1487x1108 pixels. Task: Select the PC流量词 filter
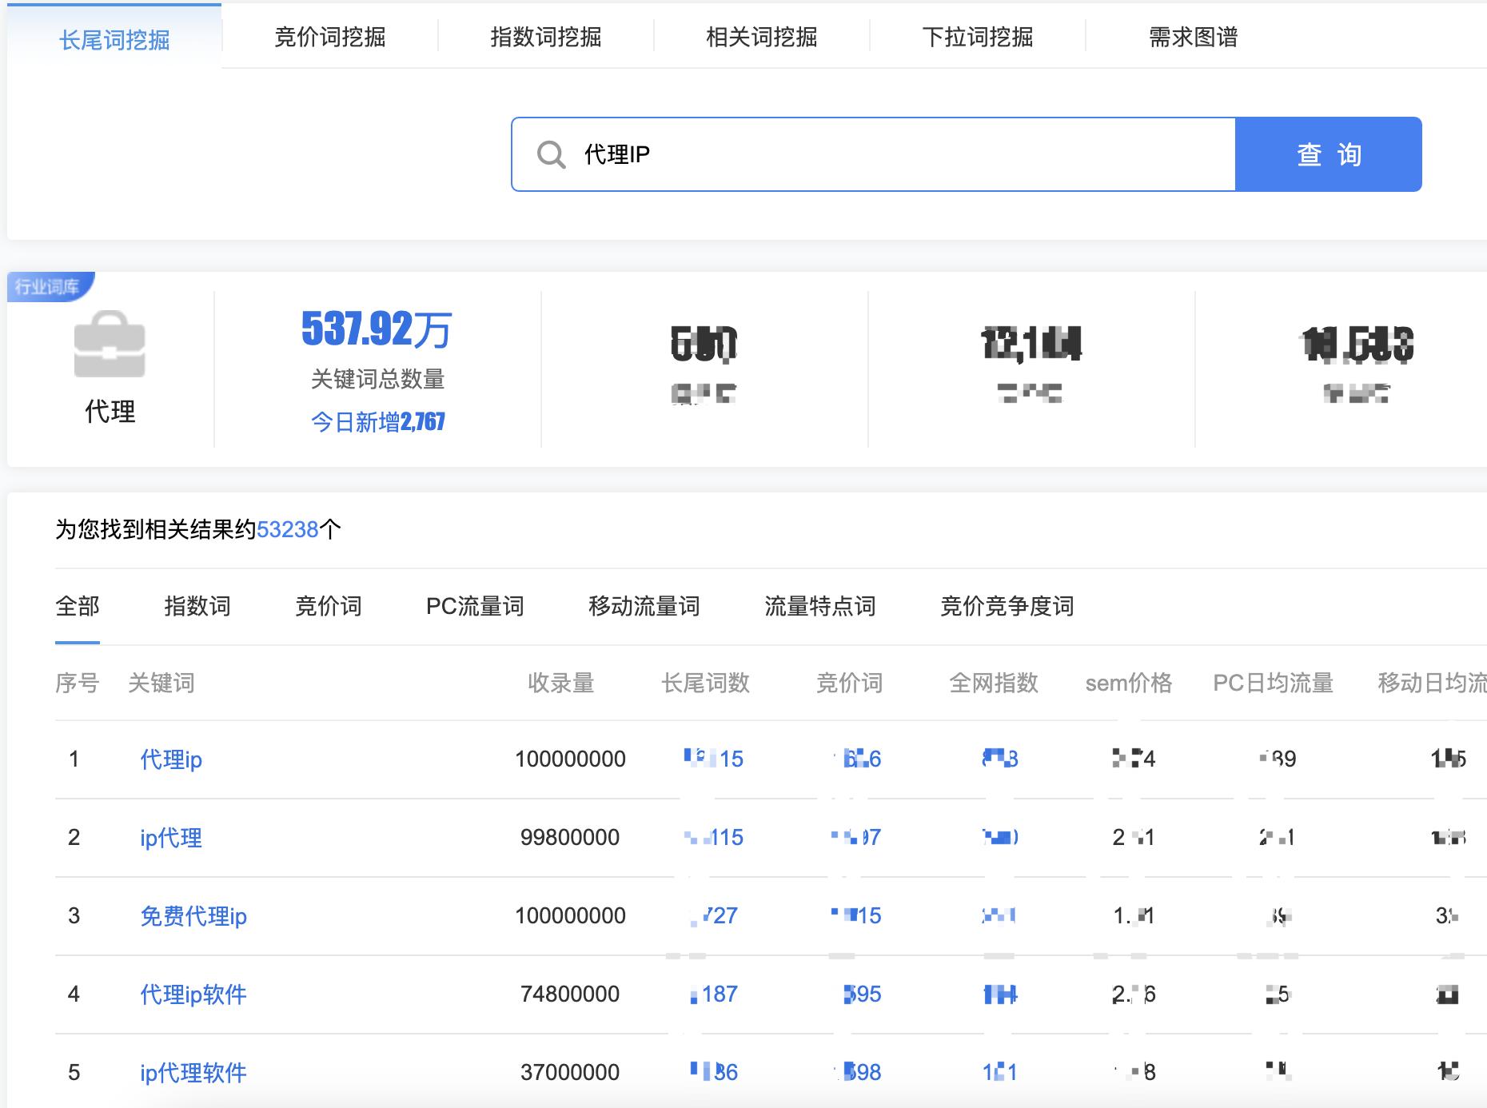[x=473, y=607]
